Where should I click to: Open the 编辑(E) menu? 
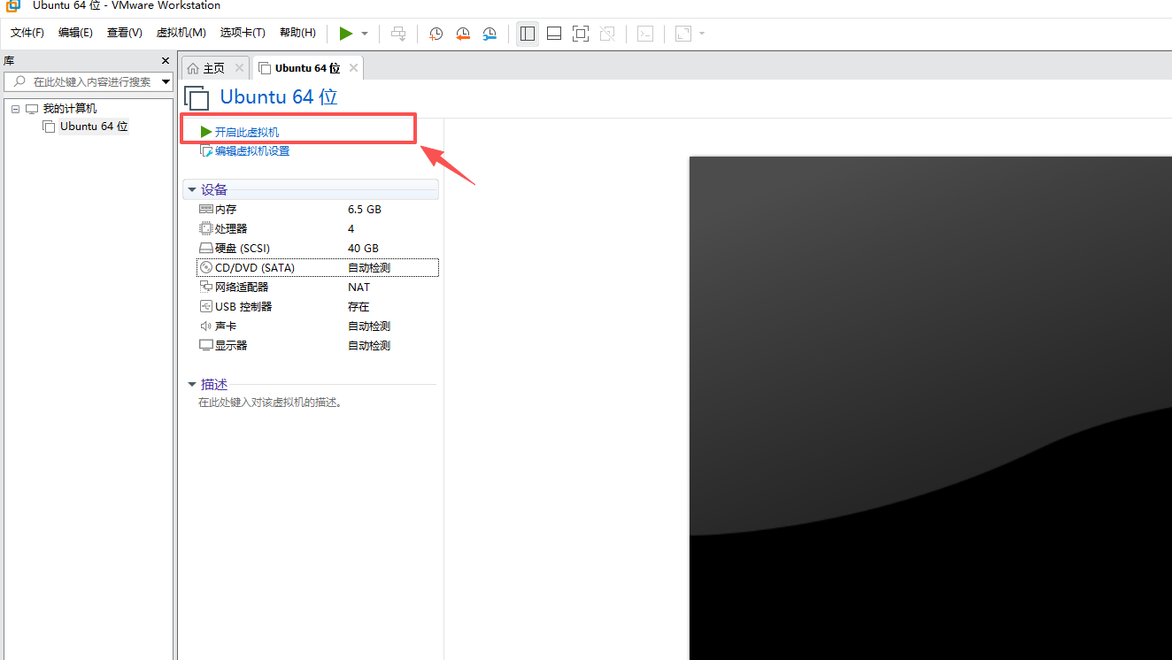tap(75, 33)
